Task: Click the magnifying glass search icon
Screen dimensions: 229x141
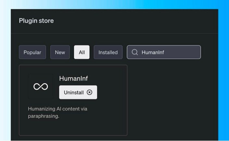Action: pyautogui.click(x=135, y=52)
